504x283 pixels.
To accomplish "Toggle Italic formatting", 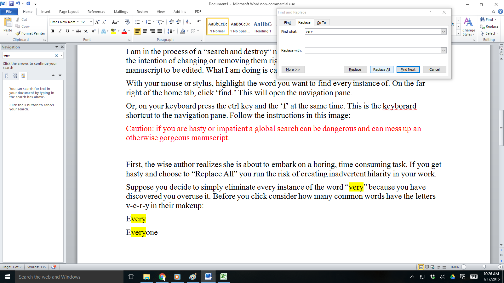I will pyautogui.click(x=60, y=31).
